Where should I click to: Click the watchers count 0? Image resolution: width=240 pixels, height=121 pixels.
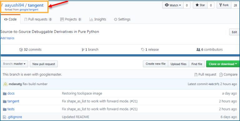pos(187,5)
